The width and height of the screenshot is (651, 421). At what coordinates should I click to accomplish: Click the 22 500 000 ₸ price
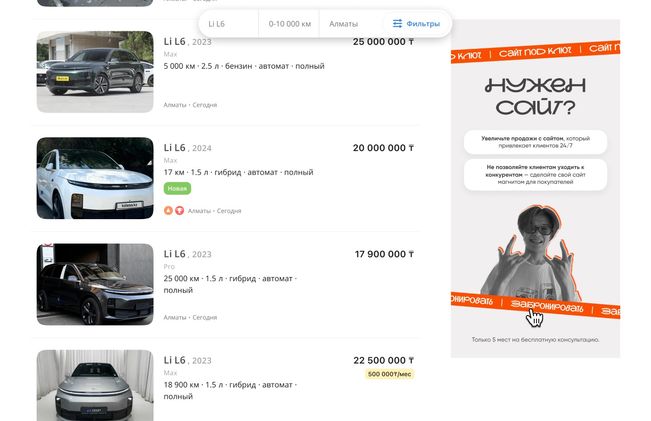[x=384, y=360]
